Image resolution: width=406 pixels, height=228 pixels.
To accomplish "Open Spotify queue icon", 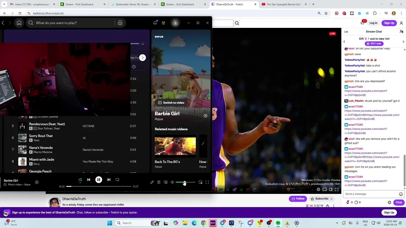I will click(x=159, y=182).
